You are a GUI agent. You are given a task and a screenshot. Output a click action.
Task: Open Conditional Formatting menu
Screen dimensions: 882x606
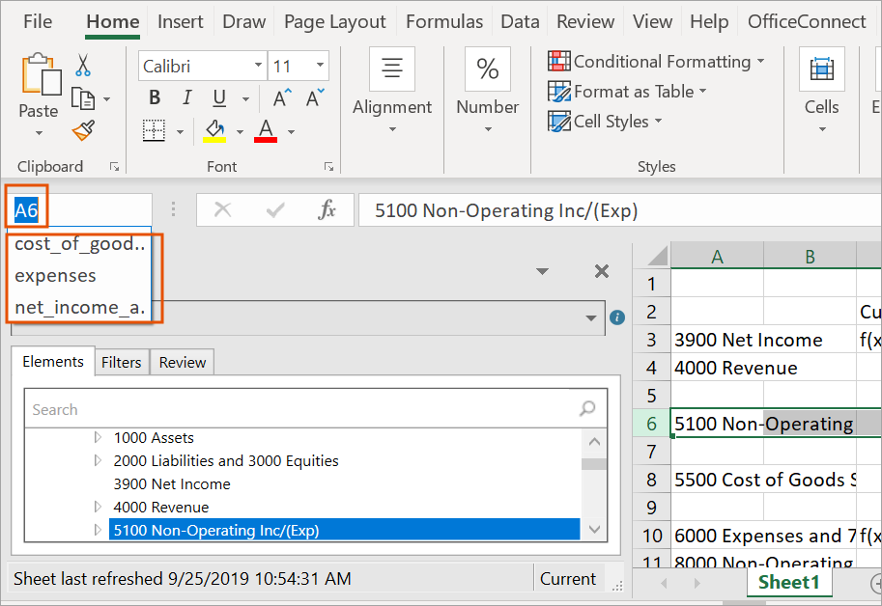coord(656,61)
